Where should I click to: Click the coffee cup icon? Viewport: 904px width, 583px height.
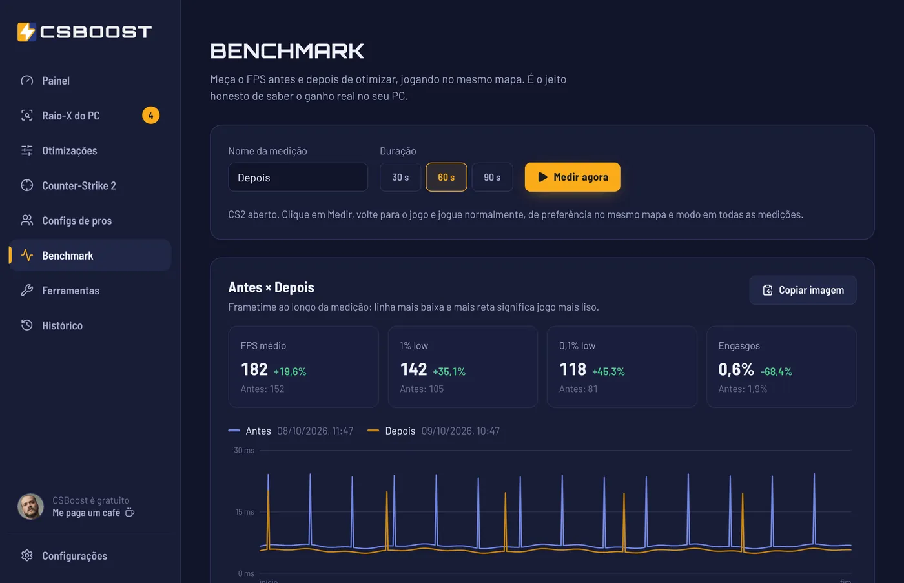click(x=130, y=513)
